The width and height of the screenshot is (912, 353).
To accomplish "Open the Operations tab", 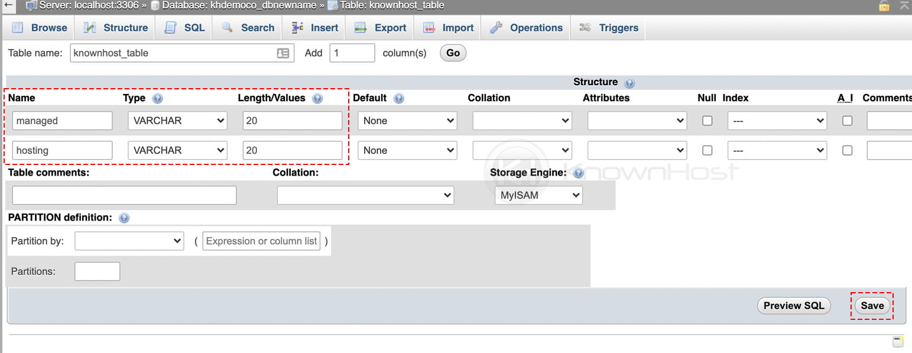I will tap(525, 27).
